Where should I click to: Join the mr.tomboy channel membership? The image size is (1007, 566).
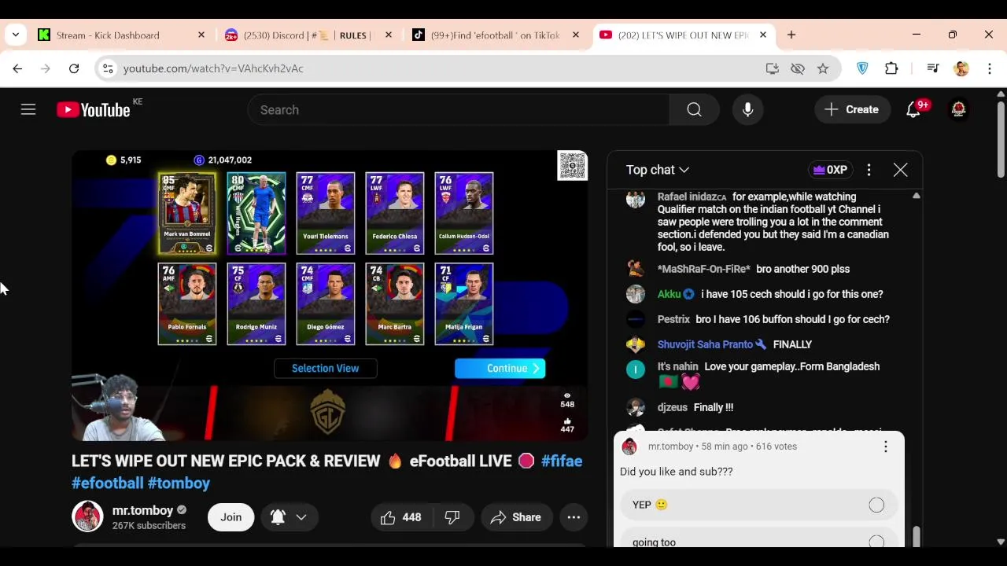point(231,517)
